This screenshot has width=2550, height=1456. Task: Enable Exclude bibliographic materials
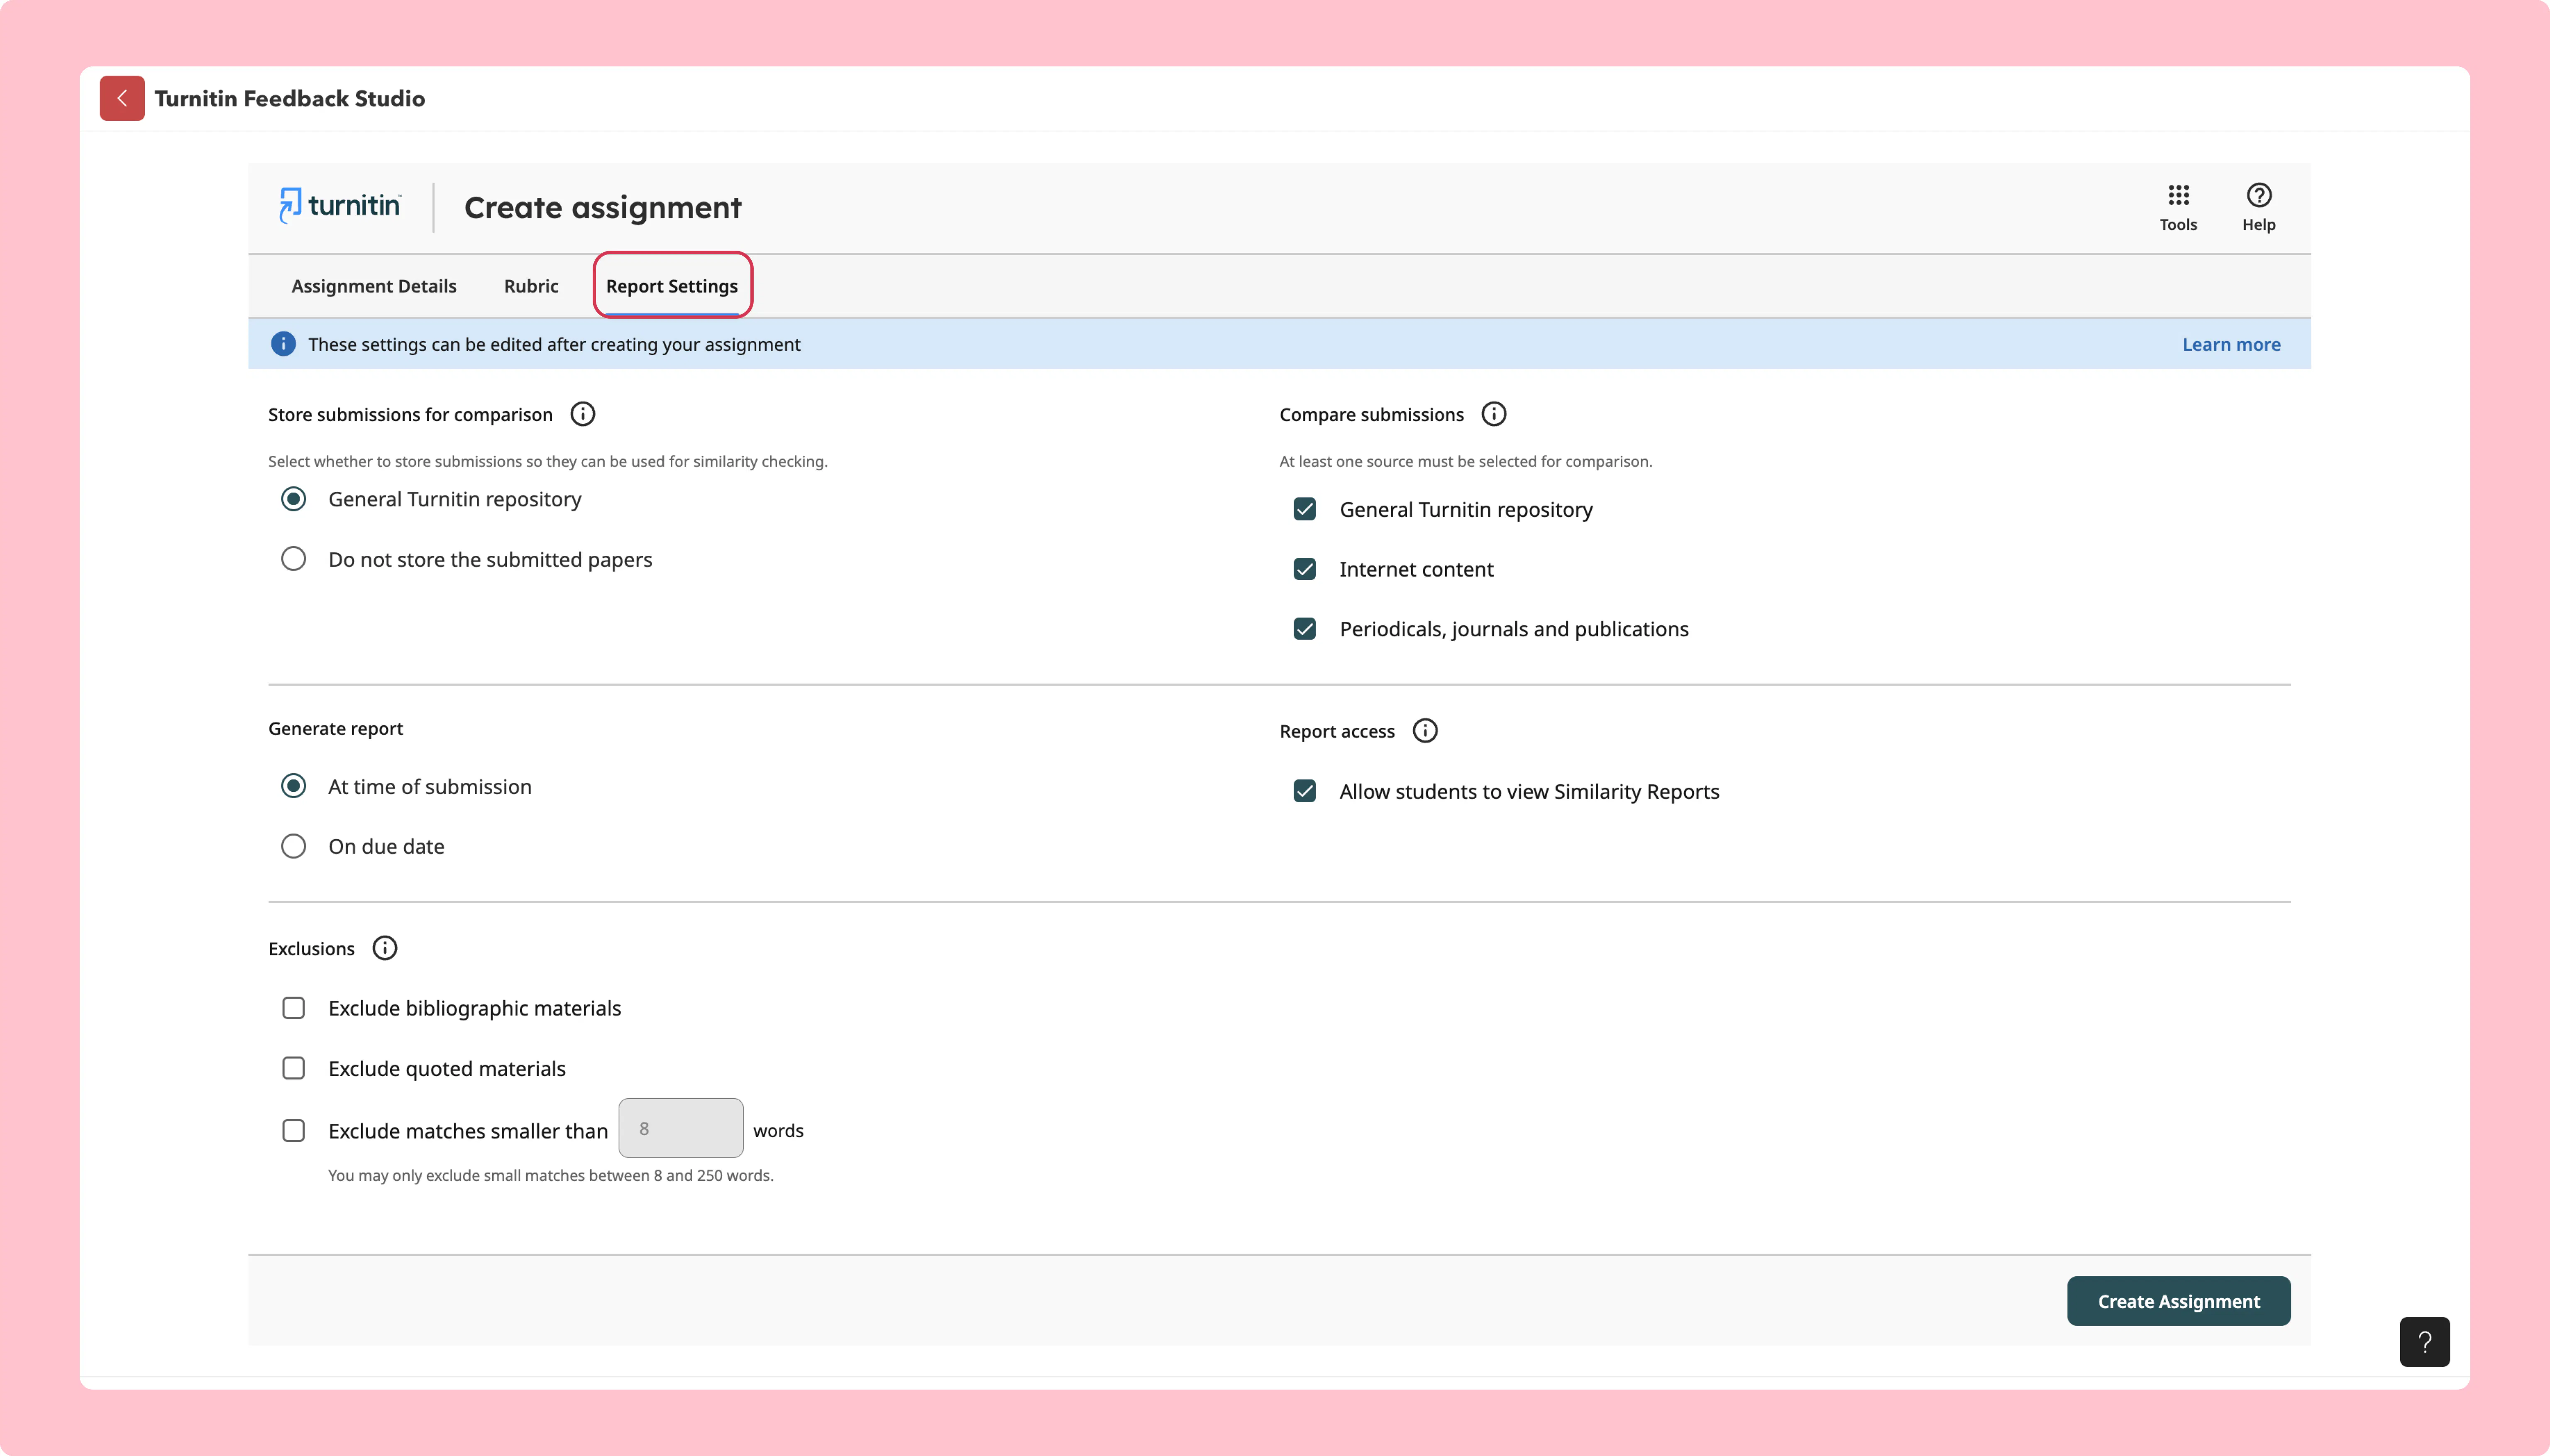coord(293,1008)
